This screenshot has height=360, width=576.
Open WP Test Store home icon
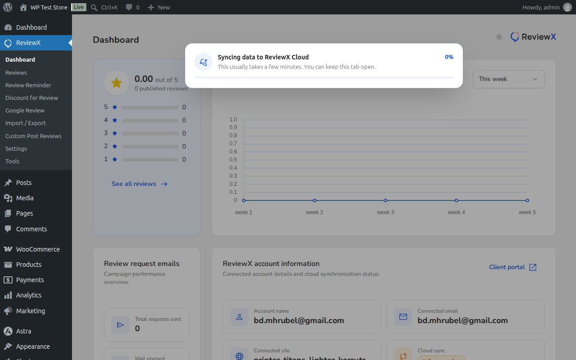pos(23,7)
